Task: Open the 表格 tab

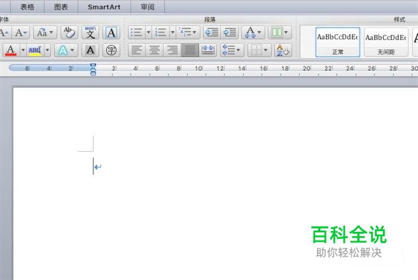Action: pos(27,7)
